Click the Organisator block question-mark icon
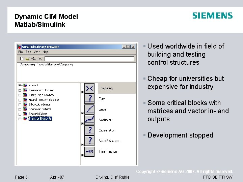This screenshot has height=182, width=243. 89,130
